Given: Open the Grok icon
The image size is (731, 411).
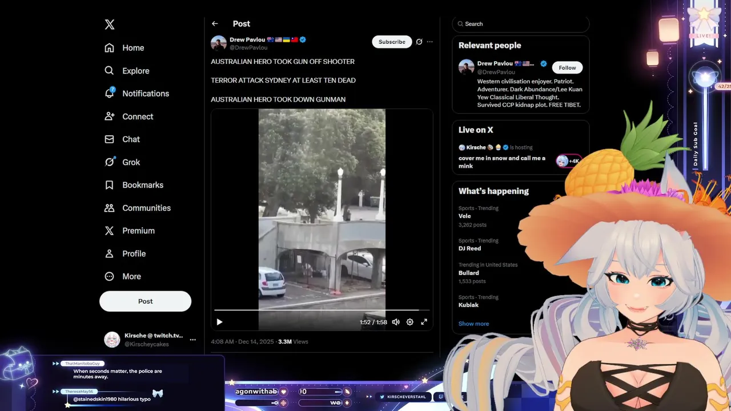Looking at the screenshot, I should click(110, 162).
